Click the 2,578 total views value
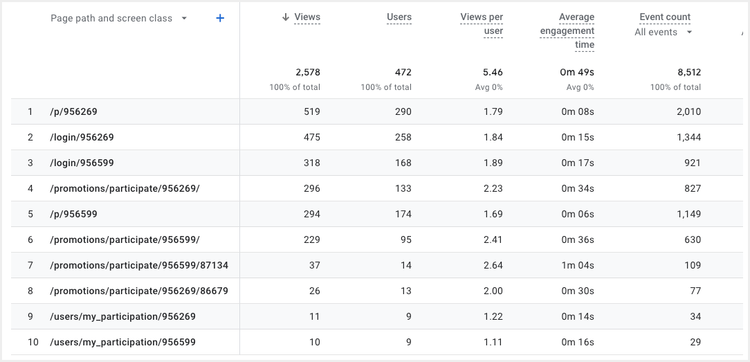Screen dimensions: 750x362 [x=307, y=72]
